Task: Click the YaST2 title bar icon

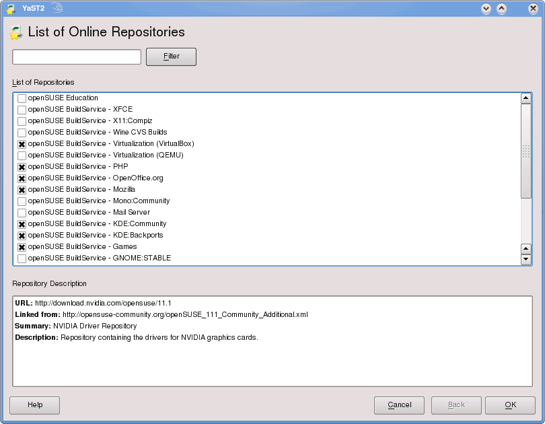Action: 11,9
